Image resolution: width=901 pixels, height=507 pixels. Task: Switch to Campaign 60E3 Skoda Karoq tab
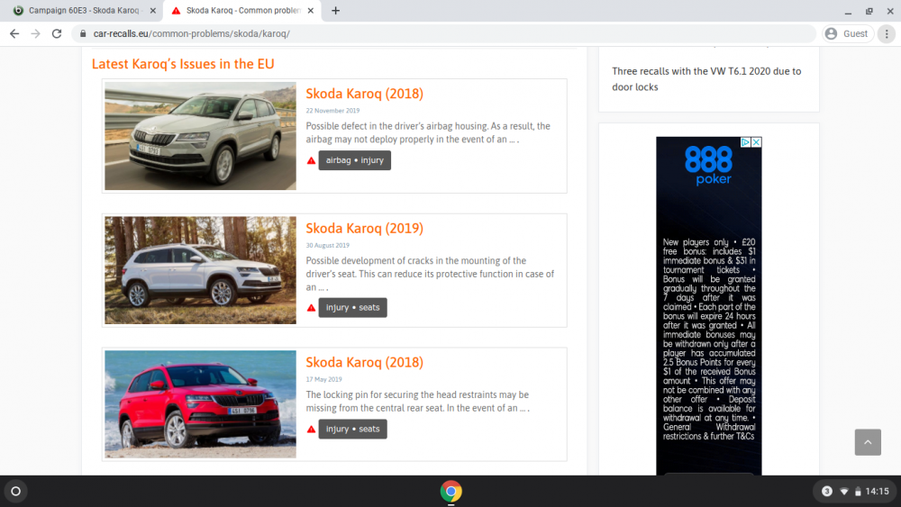tap(83, 10)
